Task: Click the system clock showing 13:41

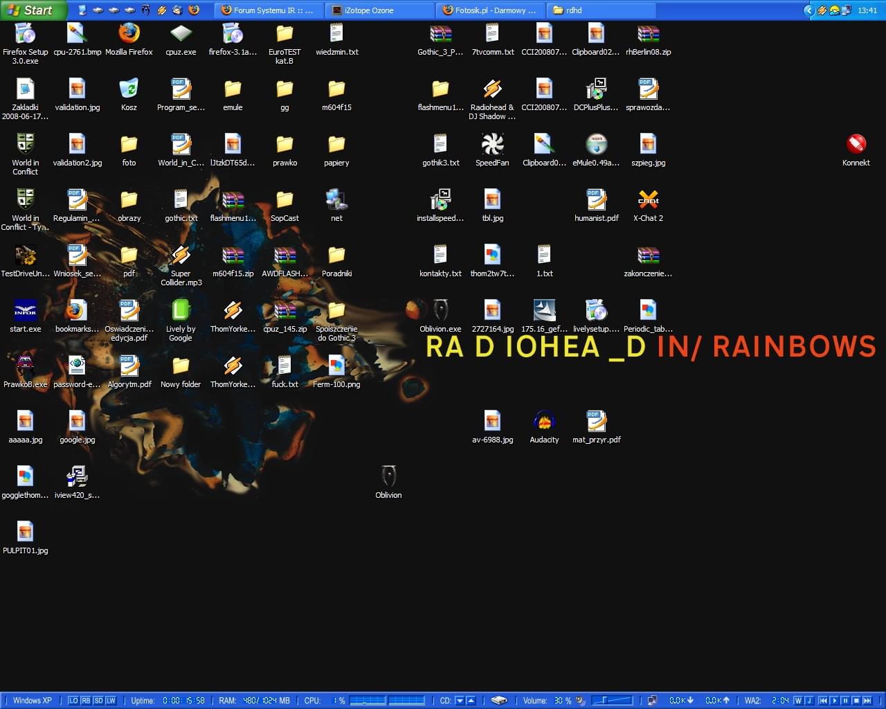Action: tap(867, 10)
